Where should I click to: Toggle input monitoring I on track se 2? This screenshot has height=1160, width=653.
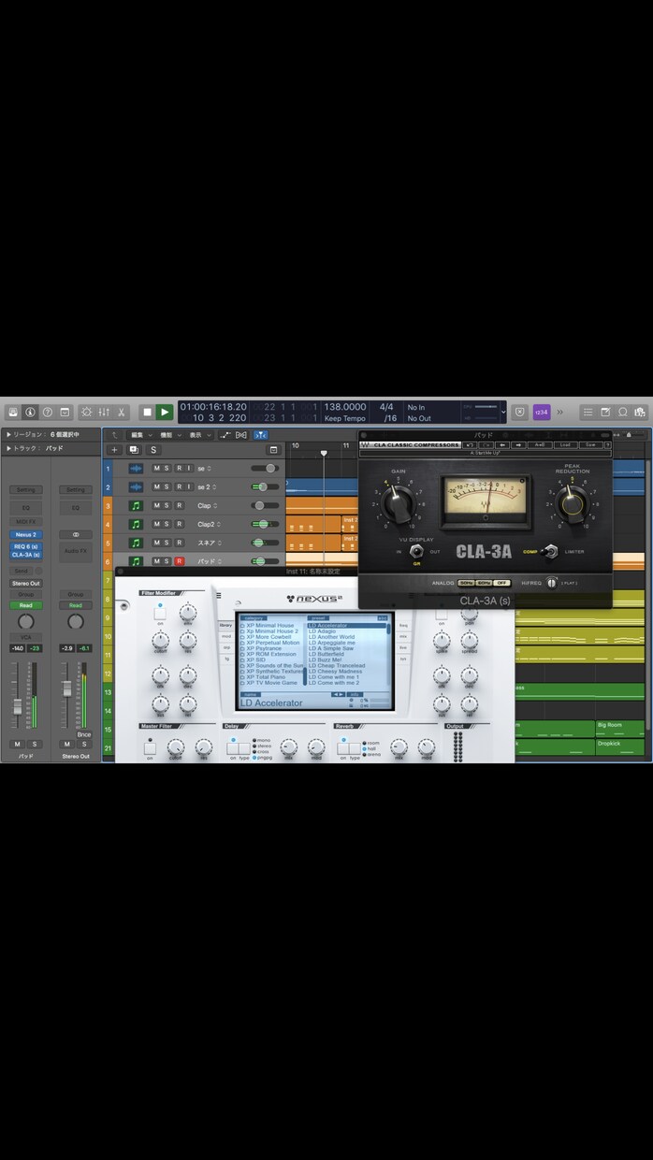189,487
